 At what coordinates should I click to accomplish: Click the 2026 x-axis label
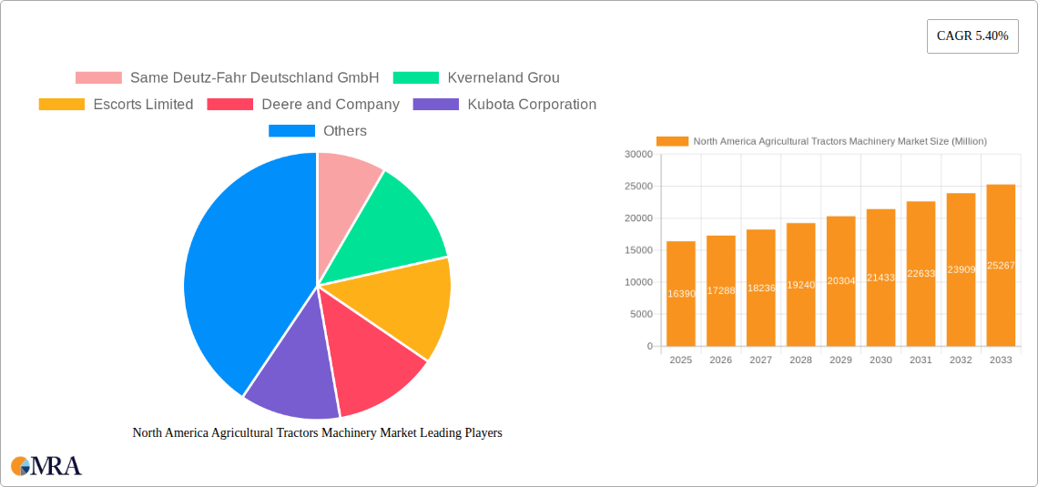click(x=721, y=360)
